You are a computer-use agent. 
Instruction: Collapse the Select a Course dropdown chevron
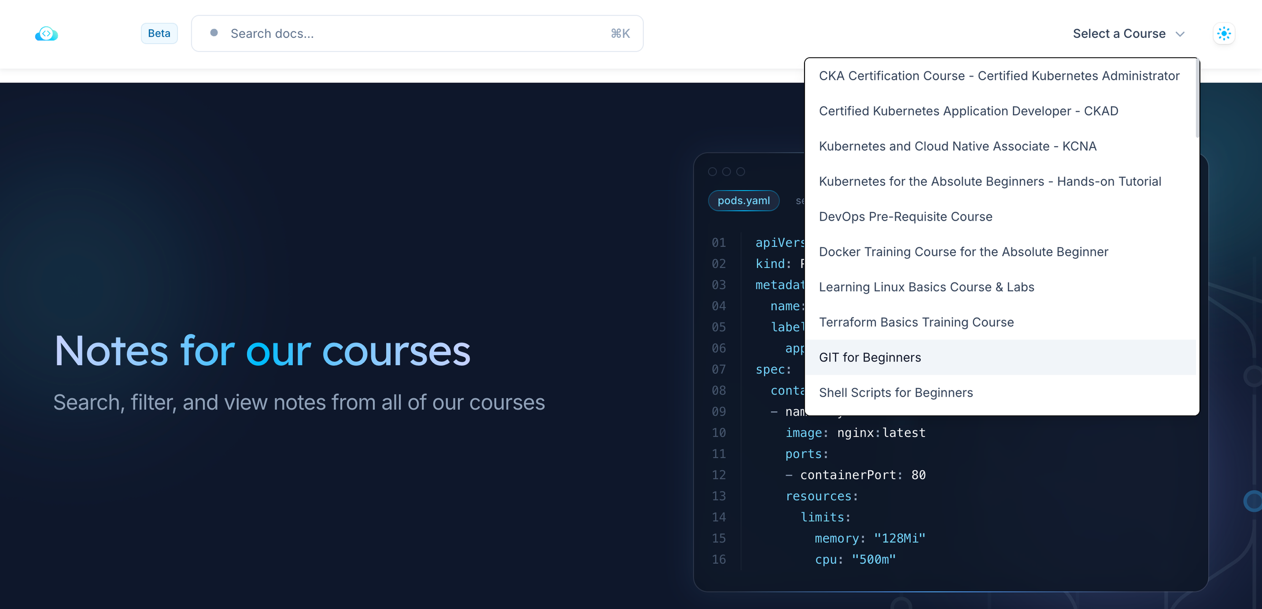[1181, 34]
